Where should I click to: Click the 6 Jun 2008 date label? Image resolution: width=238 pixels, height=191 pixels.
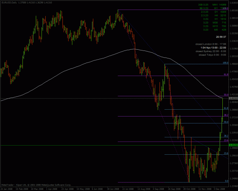coord(97,189)
